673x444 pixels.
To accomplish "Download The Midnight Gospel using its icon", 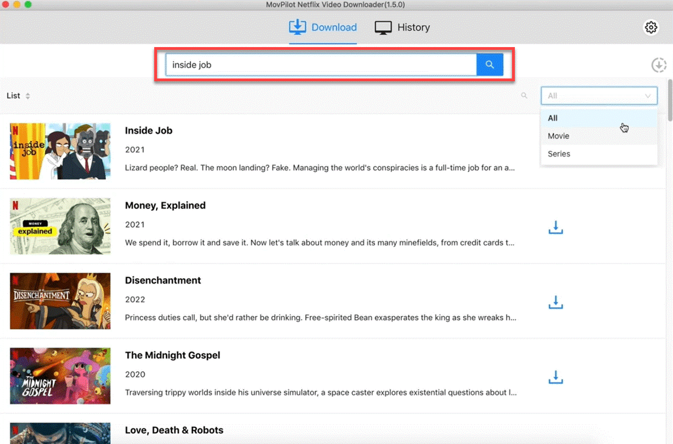I will (555, 377).
